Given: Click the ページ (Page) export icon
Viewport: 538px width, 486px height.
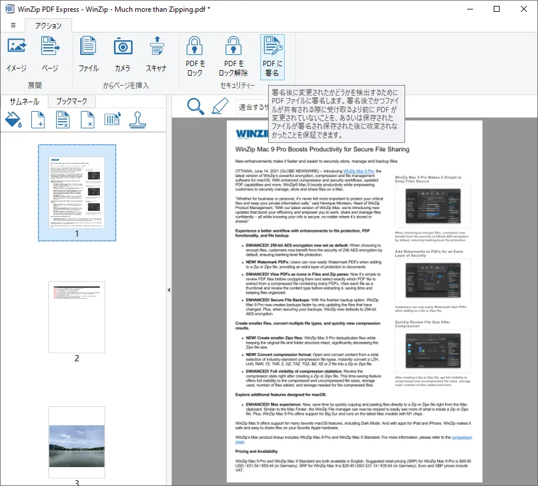Looking at the screenshot, I should coord(50,54).
